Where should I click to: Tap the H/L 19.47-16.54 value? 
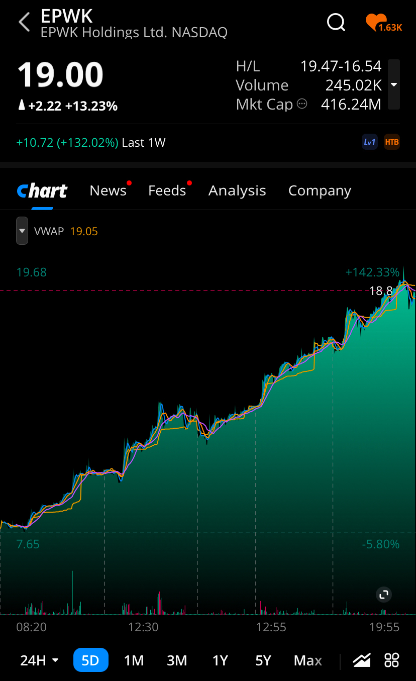(x=341, y=66)
